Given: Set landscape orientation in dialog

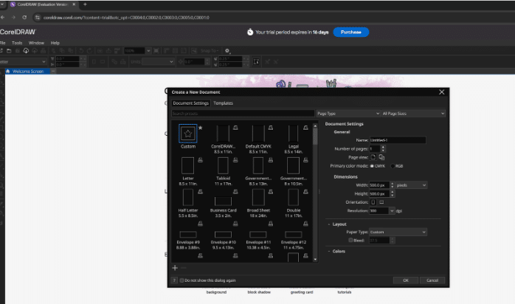Looking at the screenshot, I should click(381, 202).
